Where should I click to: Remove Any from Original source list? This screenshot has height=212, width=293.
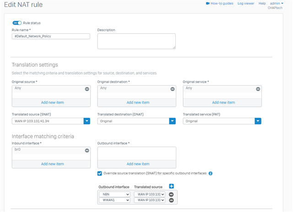(x=87, y=89)
